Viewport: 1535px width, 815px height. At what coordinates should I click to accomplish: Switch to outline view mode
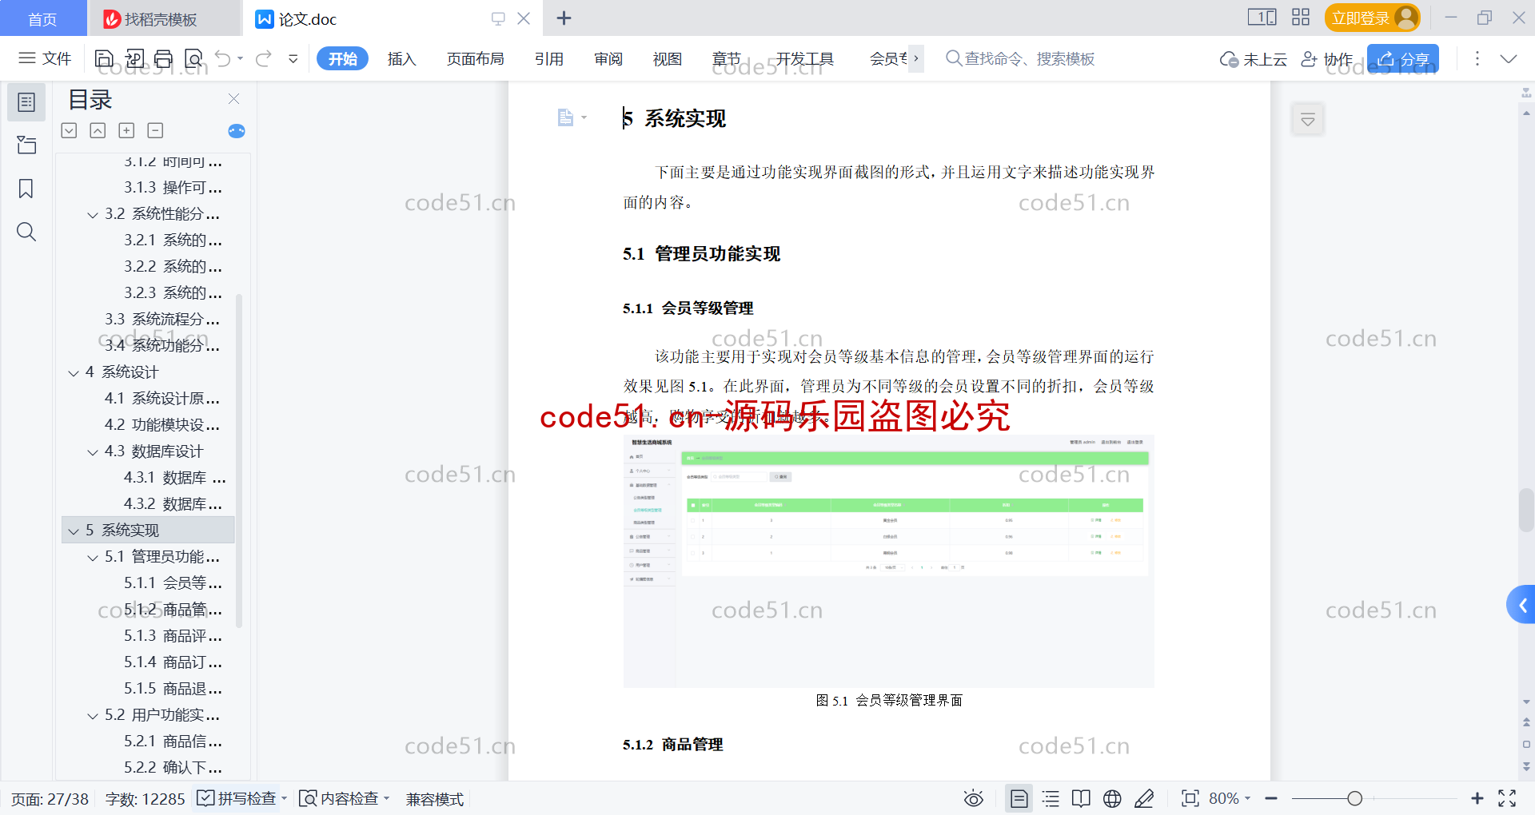[1051, 798]
